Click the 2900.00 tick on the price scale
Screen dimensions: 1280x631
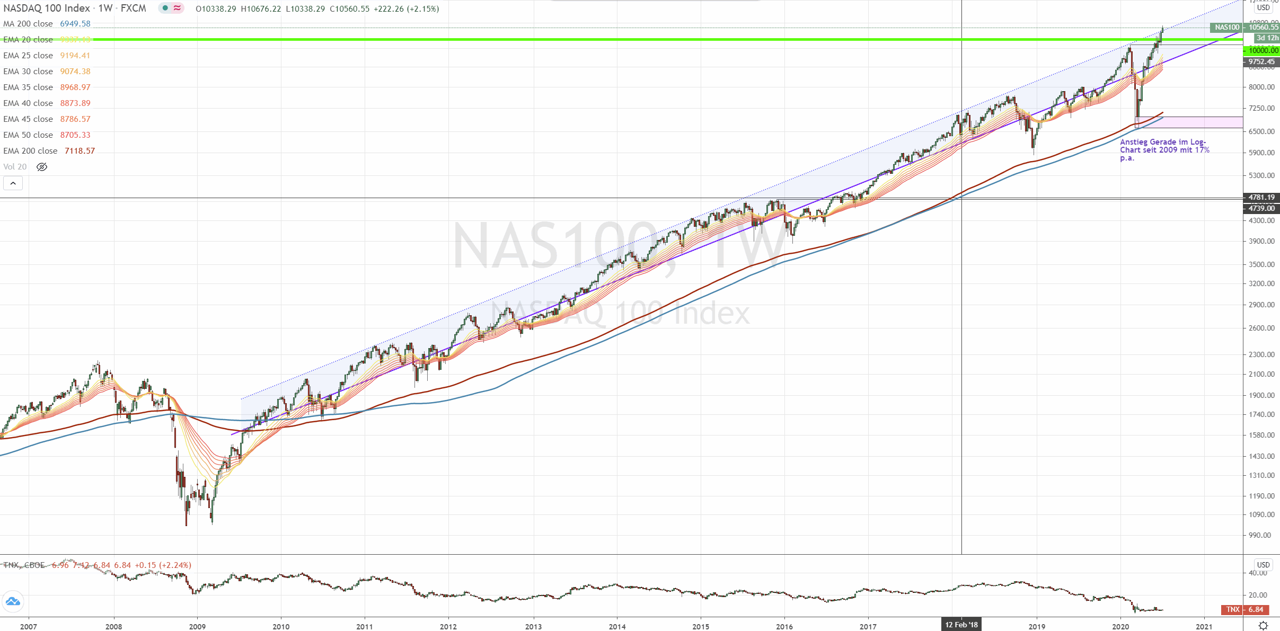coord(1261,305)
